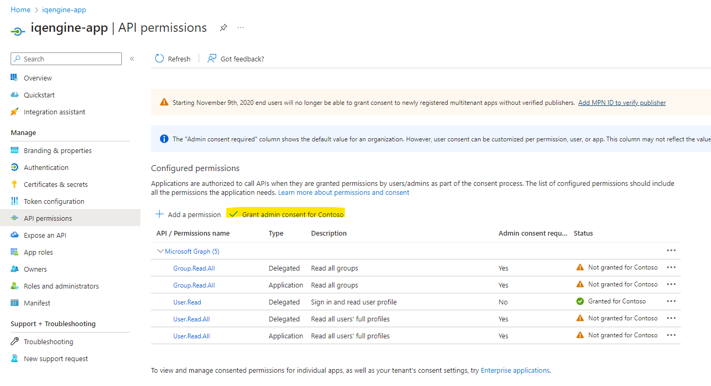Open the Expose an API cloud icon

point(14,235)
